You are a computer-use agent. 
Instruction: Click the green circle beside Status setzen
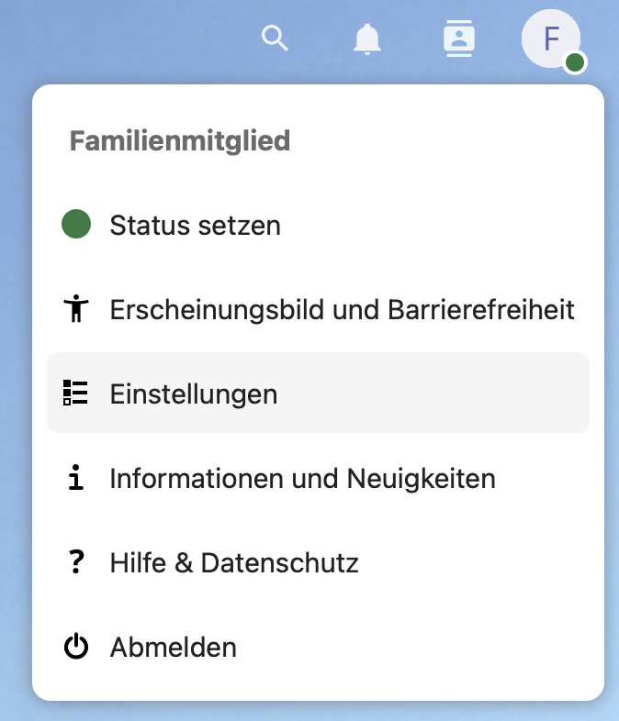[76, 224]
